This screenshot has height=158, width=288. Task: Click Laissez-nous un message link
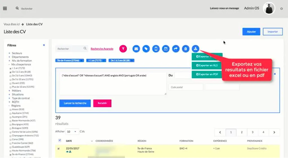[224, 8]
